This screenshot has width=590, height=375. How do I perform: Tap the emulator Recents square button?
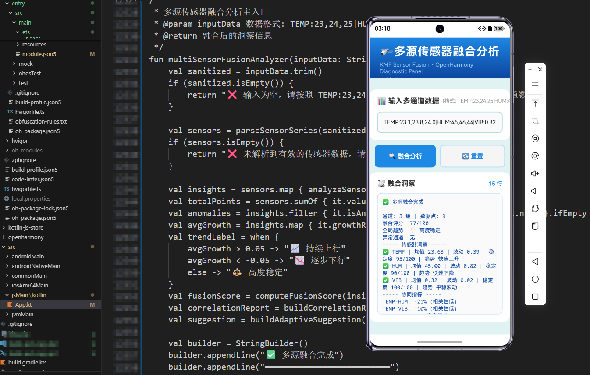click(535, 297)
